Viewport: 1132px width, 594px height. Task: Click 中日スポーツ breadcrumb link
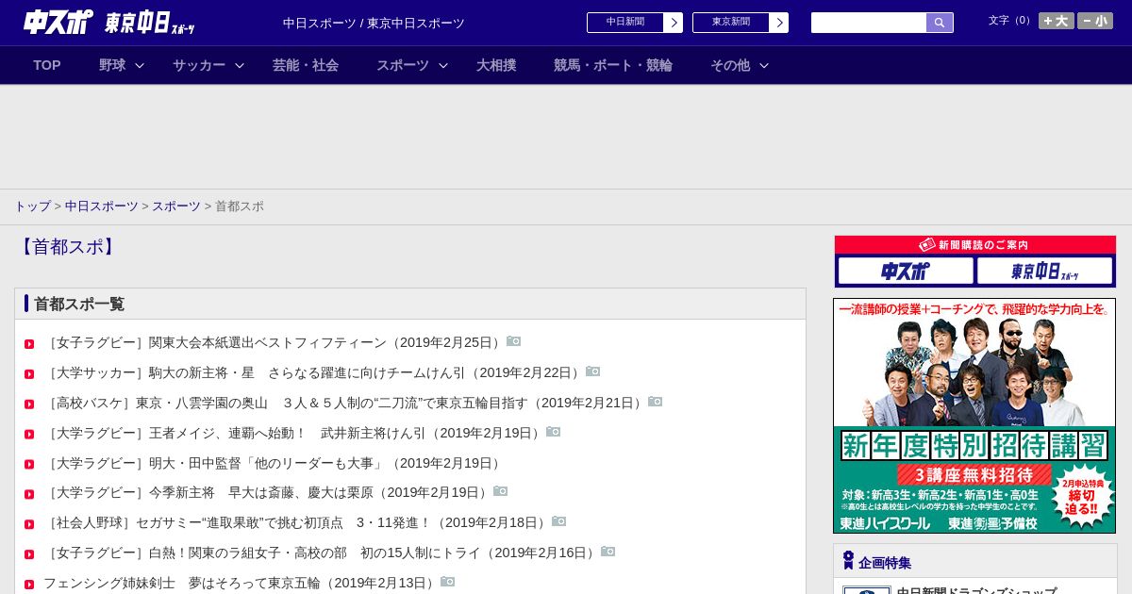coord(102,206)
